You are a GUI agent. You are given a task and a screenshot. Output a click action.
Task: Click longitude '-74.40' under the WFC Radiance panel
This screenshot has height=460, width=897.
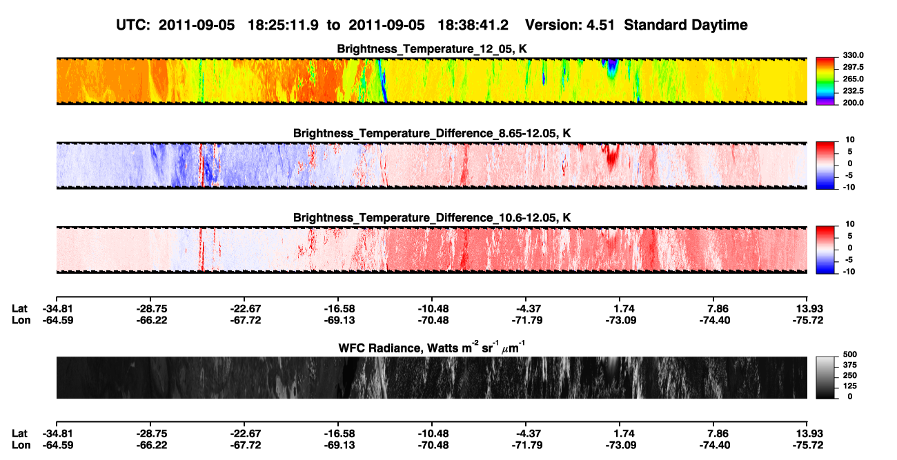coord(716,445)
